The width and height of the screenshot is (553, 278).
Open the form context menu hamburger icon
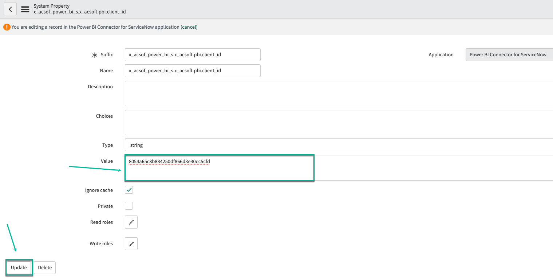25,9
